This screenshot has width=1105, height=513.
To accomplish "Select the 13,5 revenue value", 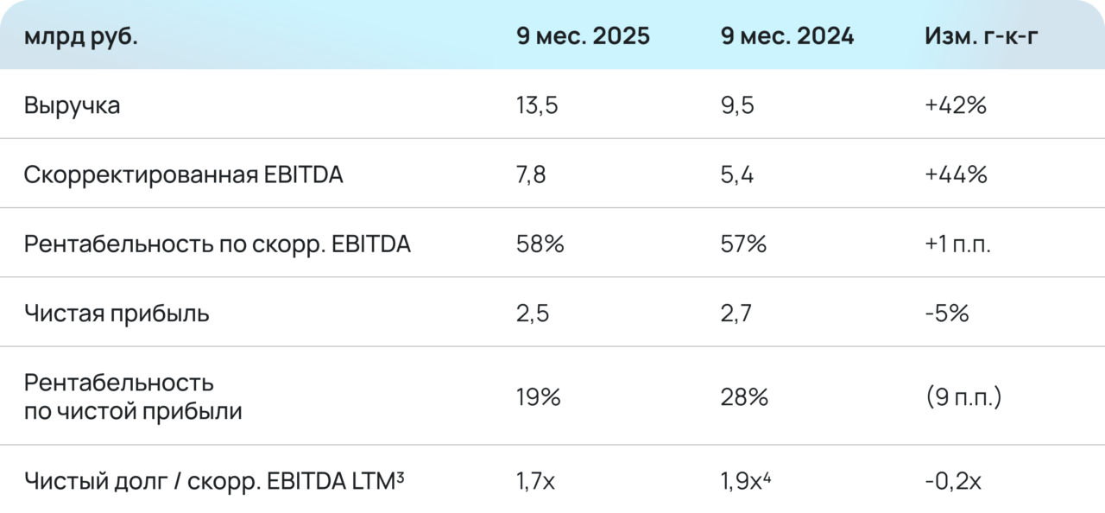I will tap(536, 105).
